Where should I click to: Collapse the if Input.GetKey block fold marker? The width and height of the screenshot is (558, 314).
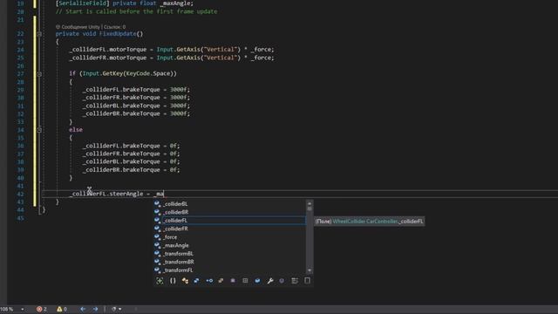tap(39, 73)
